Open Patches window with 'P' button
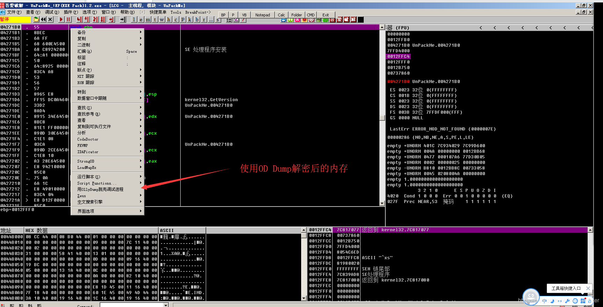Image resolution: width=603 pixels, height=307 pixels. pyautogui.click(x=183, y=20)
